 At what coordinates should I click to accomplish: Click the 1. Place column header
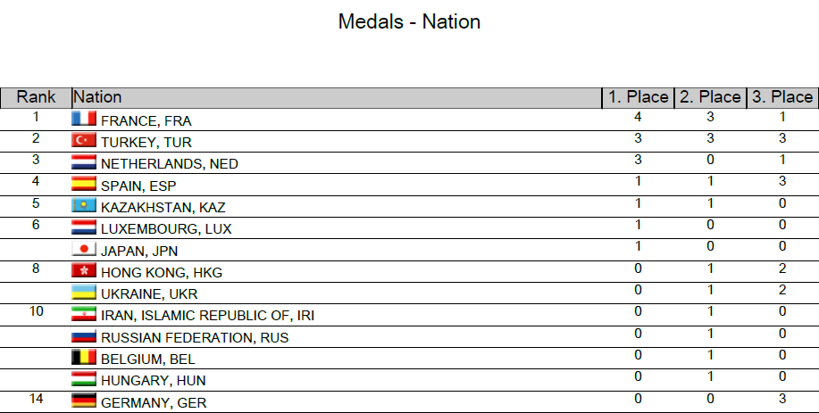click(x=638, y=97)
